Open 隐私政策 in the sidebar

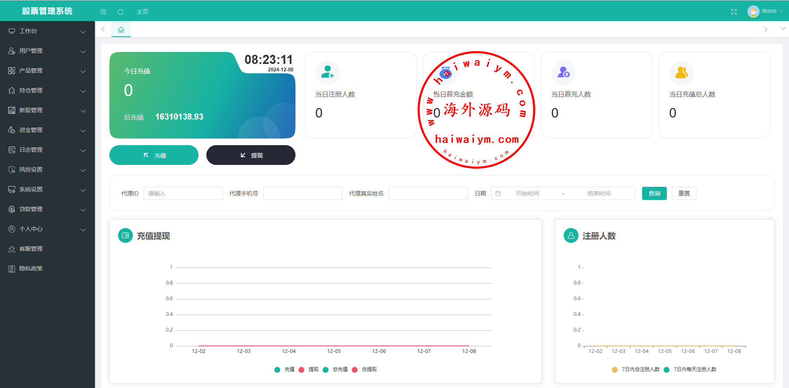[31, 268]
